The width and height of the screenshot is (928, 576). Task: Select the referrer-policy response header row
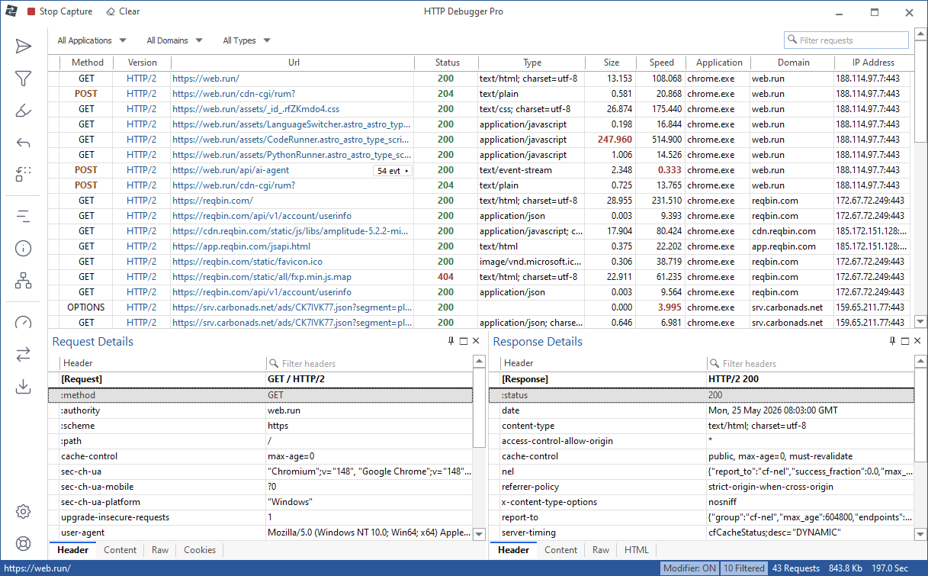pos(702,487)
